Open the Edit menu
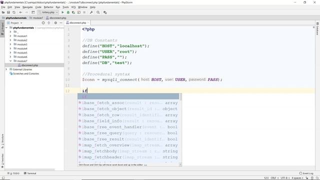320x180 pixels. point(9,7)
